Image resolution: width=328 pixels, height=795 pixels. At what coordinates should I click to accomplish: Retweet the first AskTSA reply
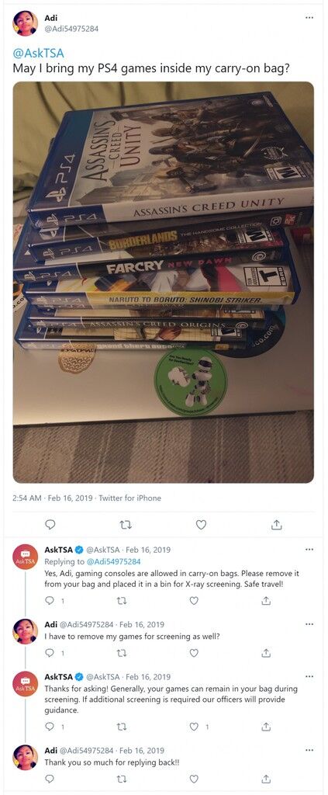tap(121, 601)
